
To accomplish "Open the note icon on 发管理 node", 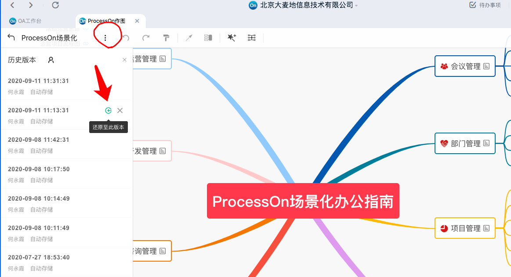I will pos(163,151).
